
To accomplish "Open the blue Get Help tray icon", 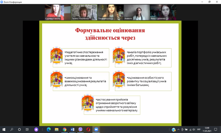I will (x=174, y=130).
